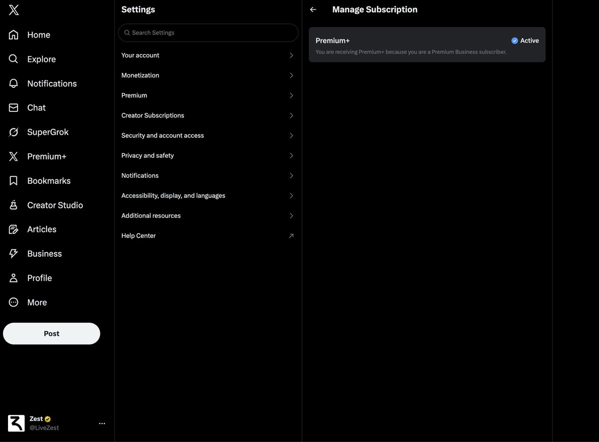This screenshot has width=599, height=442.
Task: Open Notifications via the bell icon
Action: 13,83
